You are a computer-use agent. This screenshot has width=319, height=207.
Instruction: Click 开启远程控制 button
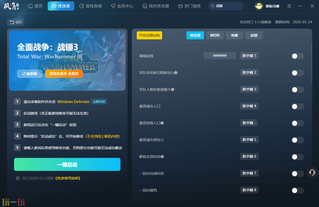pos(149,35)
